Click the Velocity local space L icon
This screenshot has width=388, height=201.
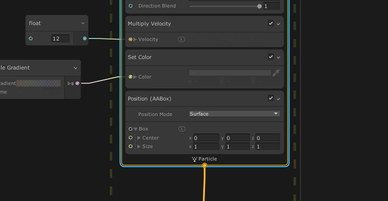pyautogui.click(x=181, y=39)
